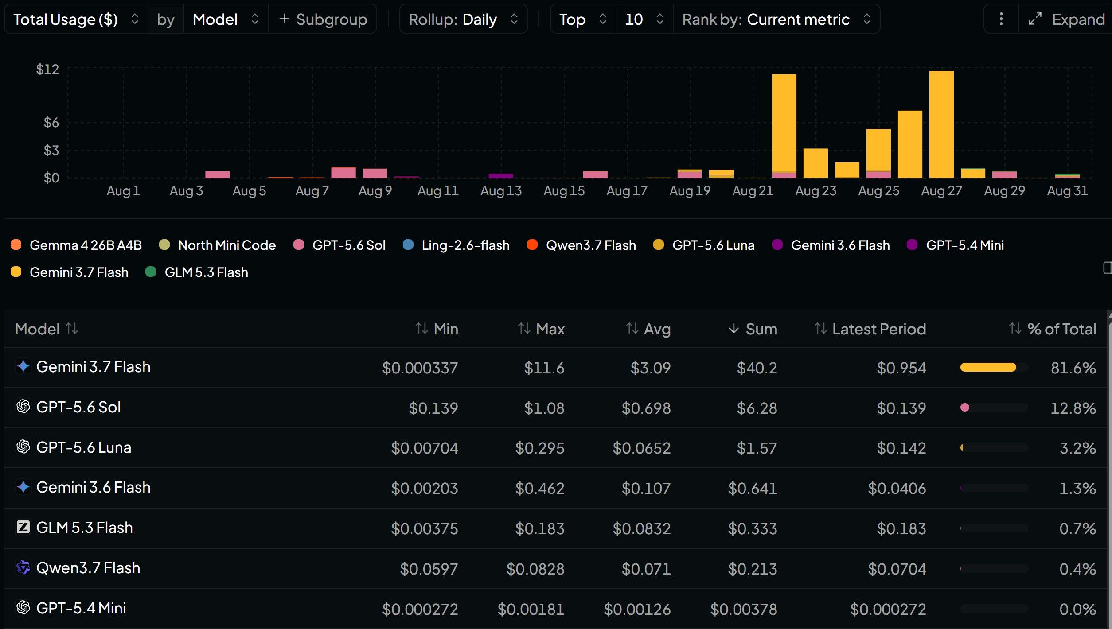The width and height of the screenshot is (1112, 629).
Task: Click the $0.183 Latest Period value
Action: [x=901, y=528]
